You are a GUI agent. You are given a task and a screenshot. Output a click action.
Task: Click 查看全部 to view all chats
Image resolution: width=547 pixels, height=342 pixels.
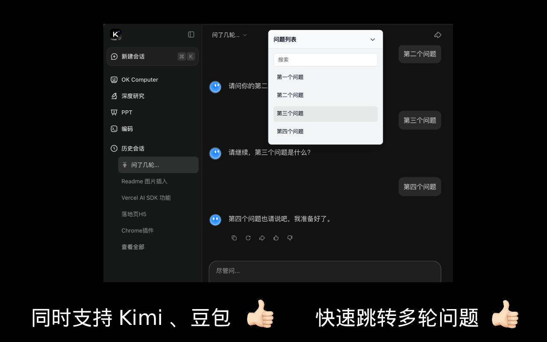pos(132,247)
